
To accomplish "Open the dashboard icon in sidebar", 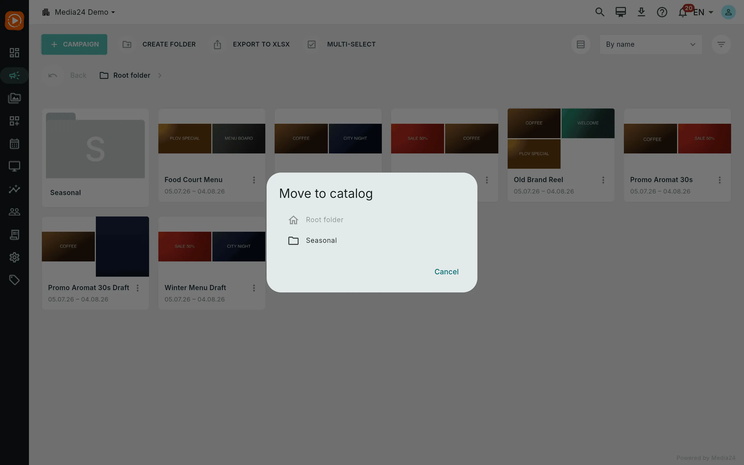I will click(14, 53).
